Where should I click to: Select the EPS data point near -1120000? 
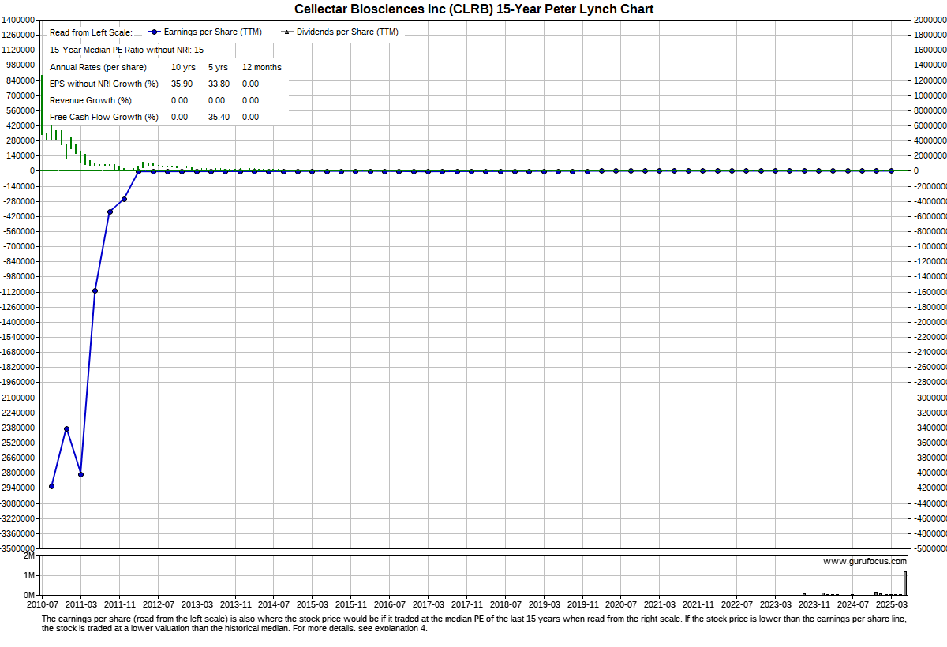click(x=95, y=290)
